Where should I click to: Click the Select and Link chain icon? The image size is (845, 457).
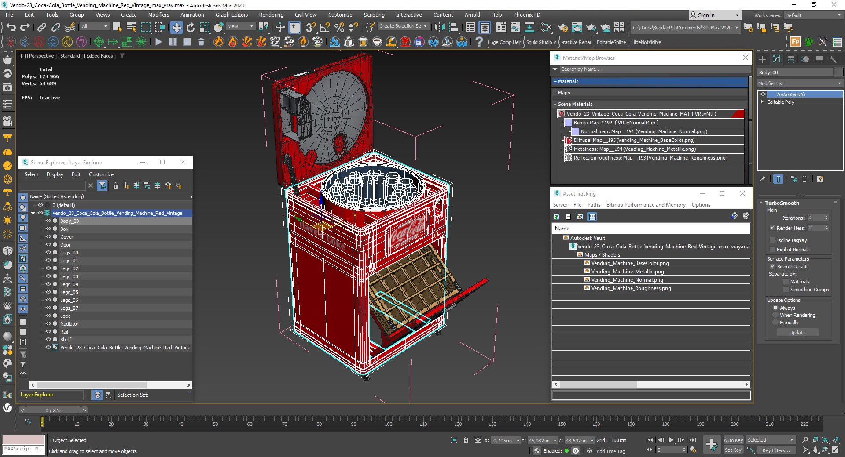coord(41,28)
